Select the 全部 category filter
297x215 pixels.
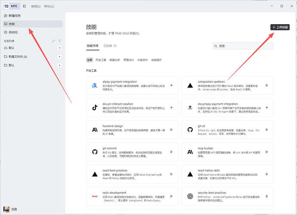click(x=90, y=60)
